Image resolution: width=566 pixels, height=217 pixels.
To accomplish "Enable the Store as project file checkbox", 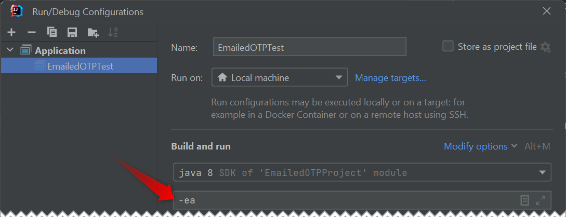I will 448,46.
